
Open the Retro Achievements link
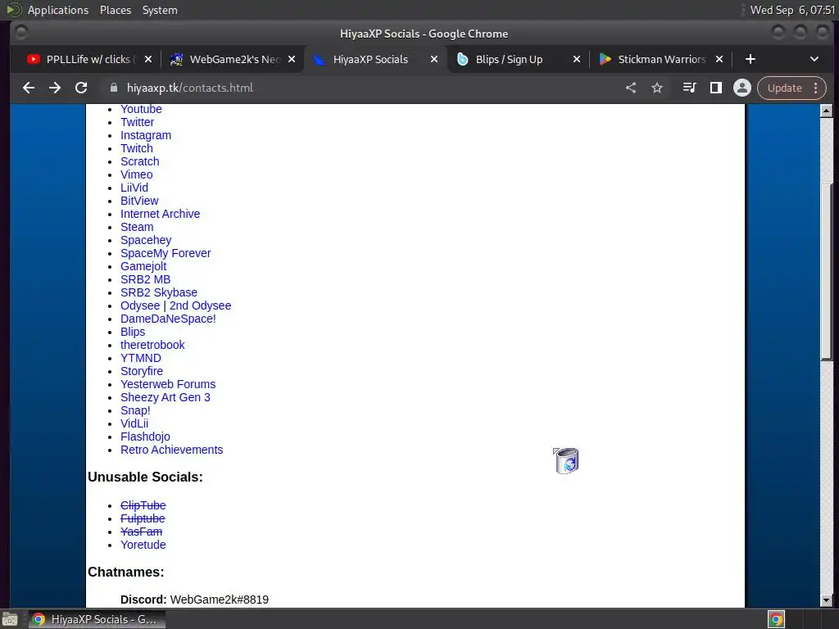coord(171,450)
